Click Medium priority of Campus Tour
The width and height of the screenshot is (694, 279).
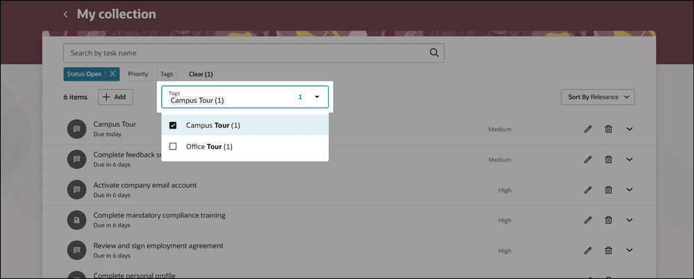coord(500,129)
